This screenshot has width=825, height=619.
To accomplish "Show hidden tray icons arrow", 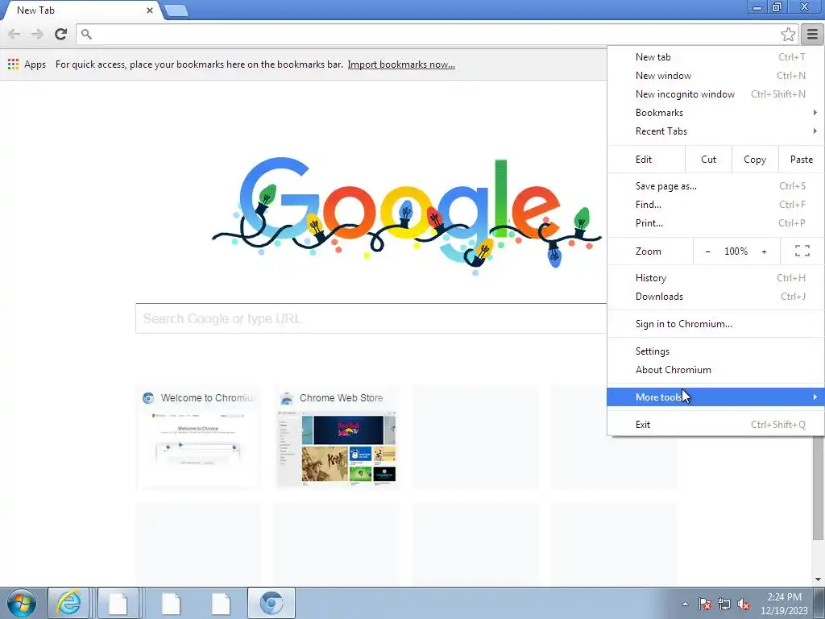I will tap(685, 604).
